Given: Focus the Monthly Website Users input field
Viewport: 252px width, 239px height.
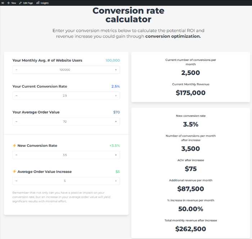Looking at the screenshot, I should 66,70.
